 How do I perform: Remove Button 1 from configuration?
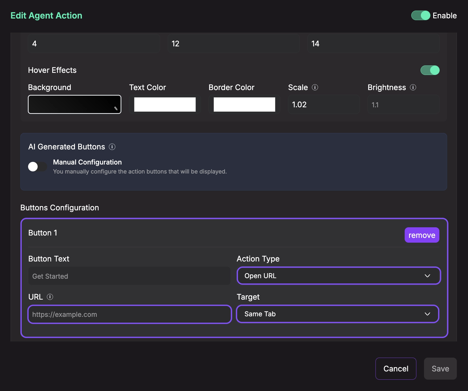pos(422,235)
